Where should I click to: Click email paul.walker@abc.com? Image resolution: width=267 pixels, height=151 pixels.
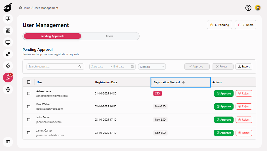pos(50,109)
